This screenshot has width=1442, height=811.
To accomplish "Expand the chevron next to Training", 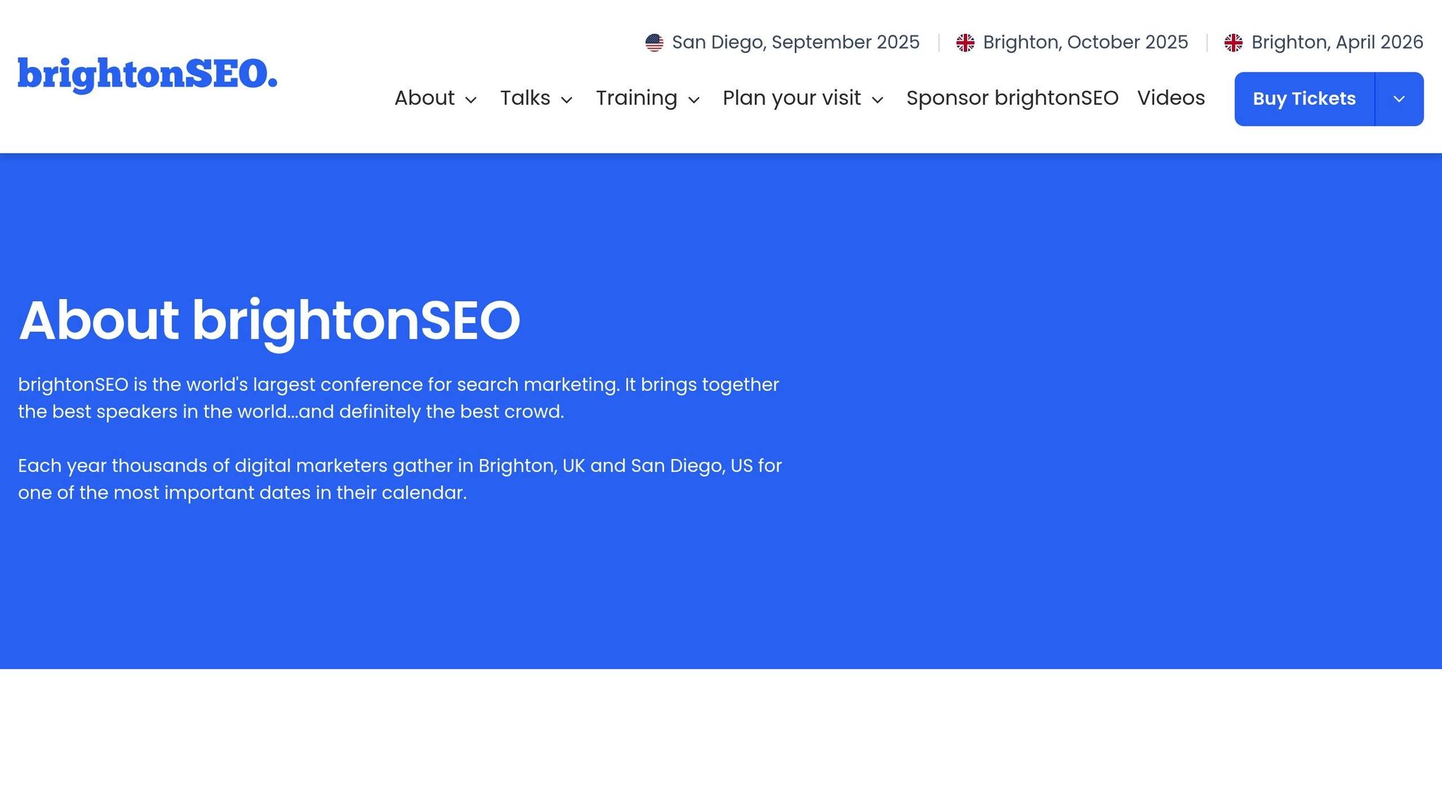I will (x=694, y=100).
